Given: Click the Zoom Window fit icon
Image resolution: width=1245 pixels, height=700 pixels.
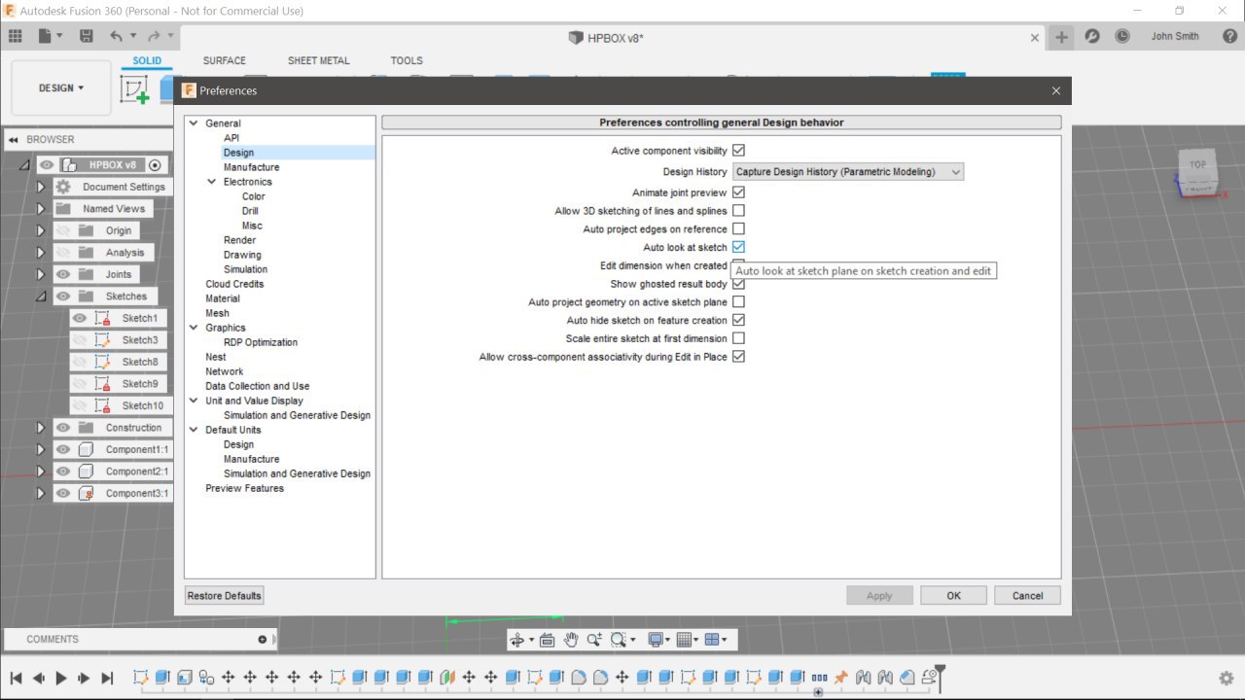Looking at the screenshot, I should pyautogui.click(x=618, y=640).
